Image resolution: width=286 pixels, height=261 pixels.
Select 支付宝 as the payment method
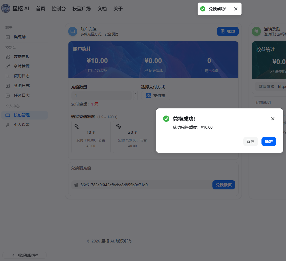pyautogui.click(x=155, y=96)
